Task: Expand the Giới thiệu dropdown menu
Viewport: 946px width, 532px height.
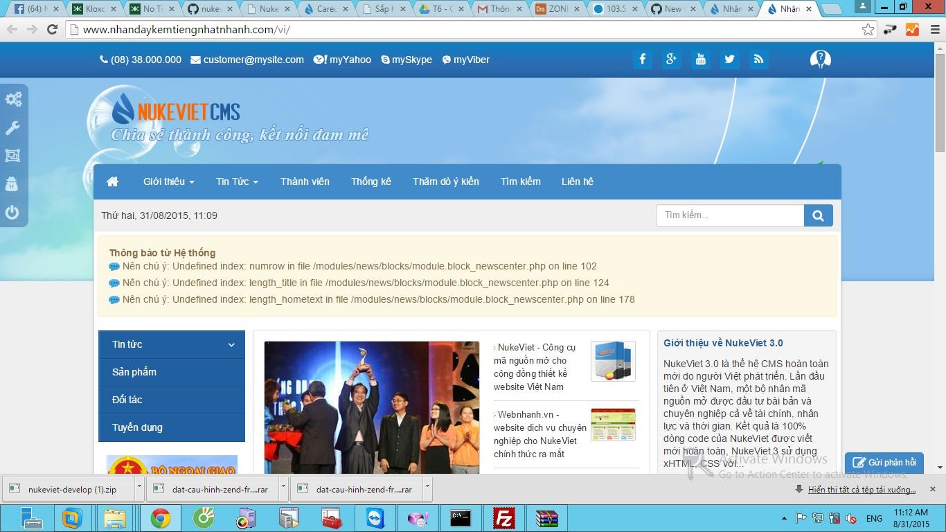Action: [168, 181]
